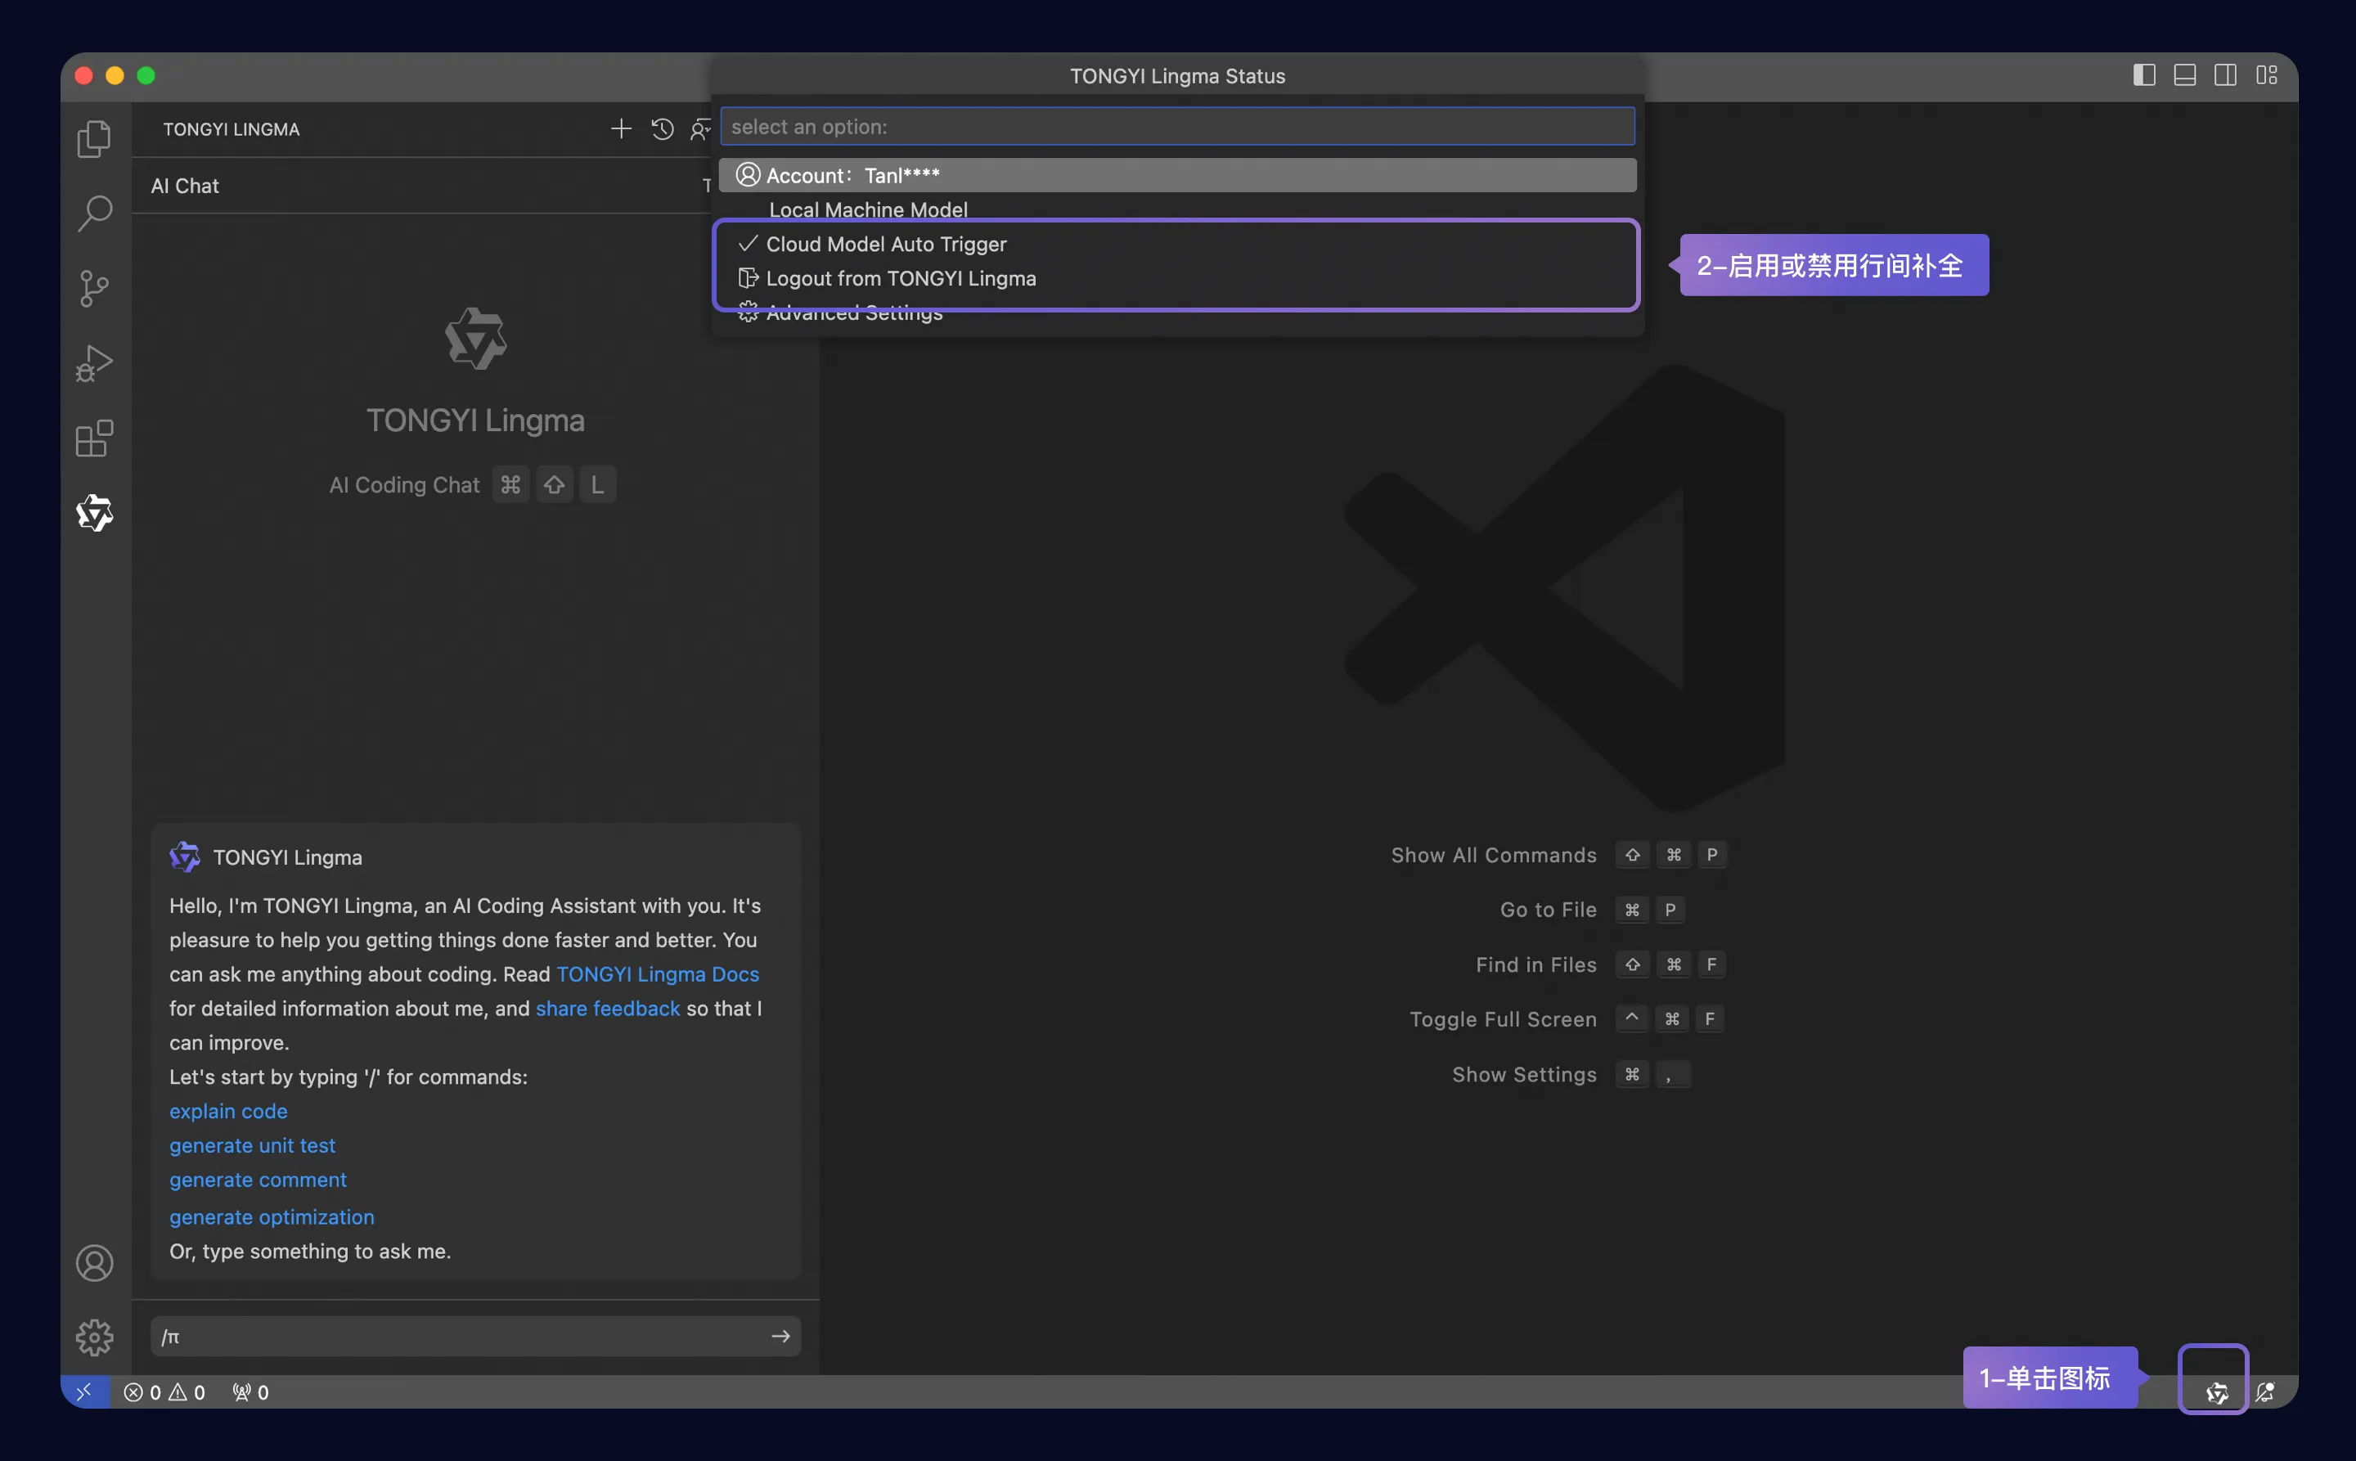Open the TONGYI Lingma Docs link
Screen dimensions: 2356x1461
click(x=657, y=974)
